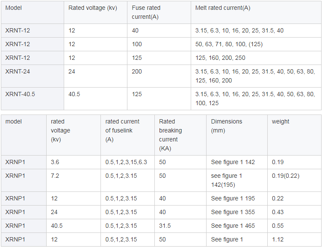The image size is (322, 247).
Task: Select the "rated current of fuselink (A)" header
Action: coord(122,130)
